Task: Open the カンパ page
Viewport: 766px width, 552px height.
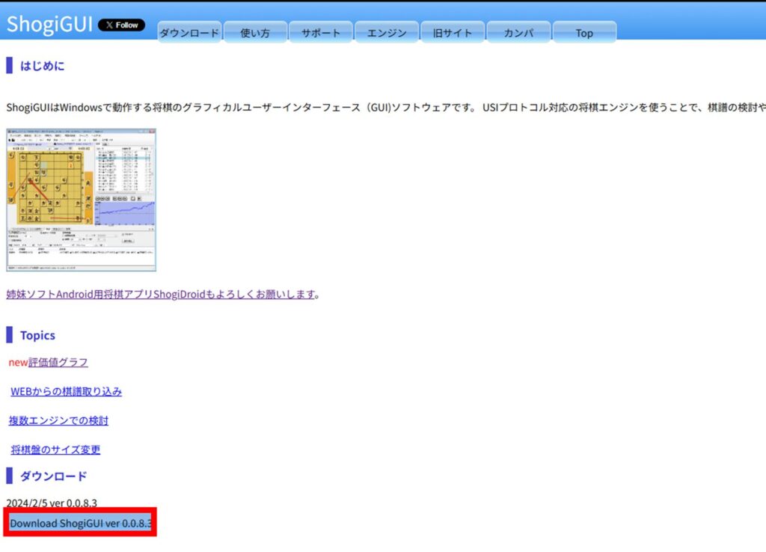Action: (x=518, y=32)
